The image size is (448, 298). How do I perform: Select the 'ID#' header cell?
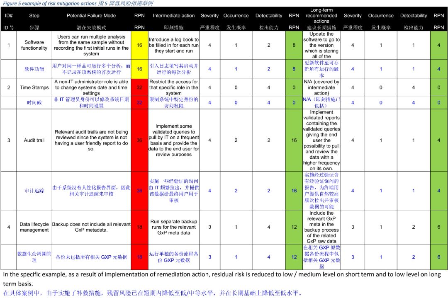(9, 16)
